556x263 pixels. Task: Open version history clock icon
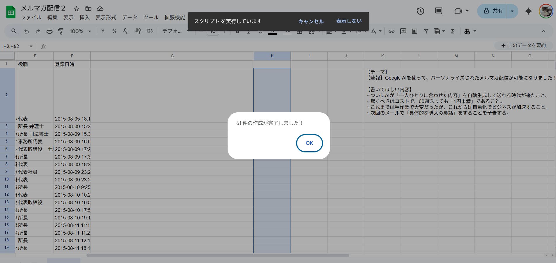coord(420,11)
